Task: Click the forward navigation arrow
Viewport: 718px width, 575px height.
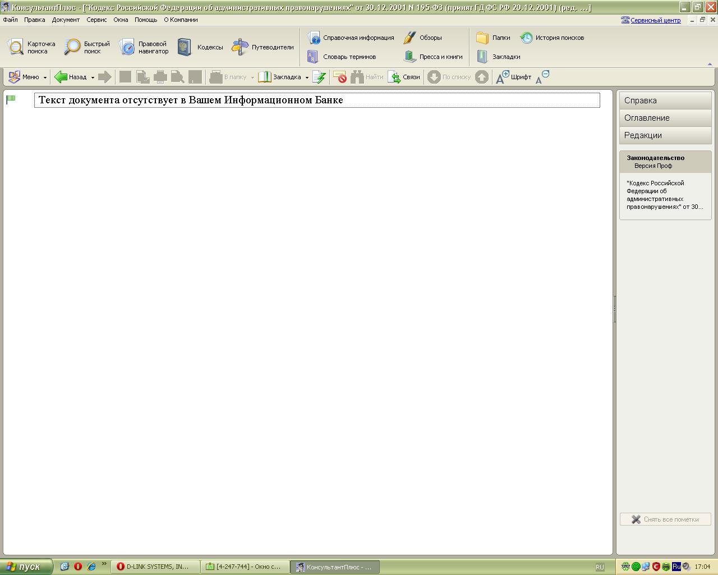Action: [x=105, y=77]
